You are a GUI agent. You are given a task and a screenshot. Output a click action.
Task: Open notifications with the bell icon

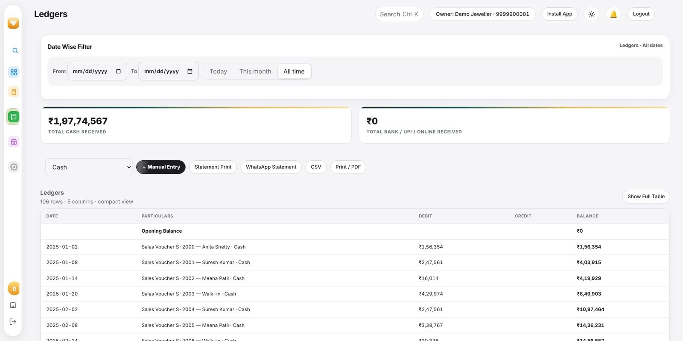[613, 14]
